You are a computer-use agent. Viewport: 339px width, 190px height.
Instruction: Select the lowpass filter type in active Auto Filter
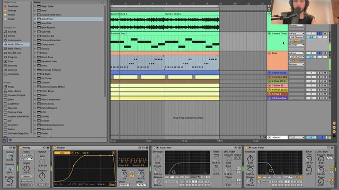(x=260, y=177)
